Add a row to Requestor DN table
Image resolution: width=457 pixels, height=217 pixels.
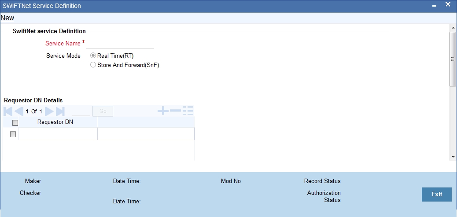(x=163, y=111)
